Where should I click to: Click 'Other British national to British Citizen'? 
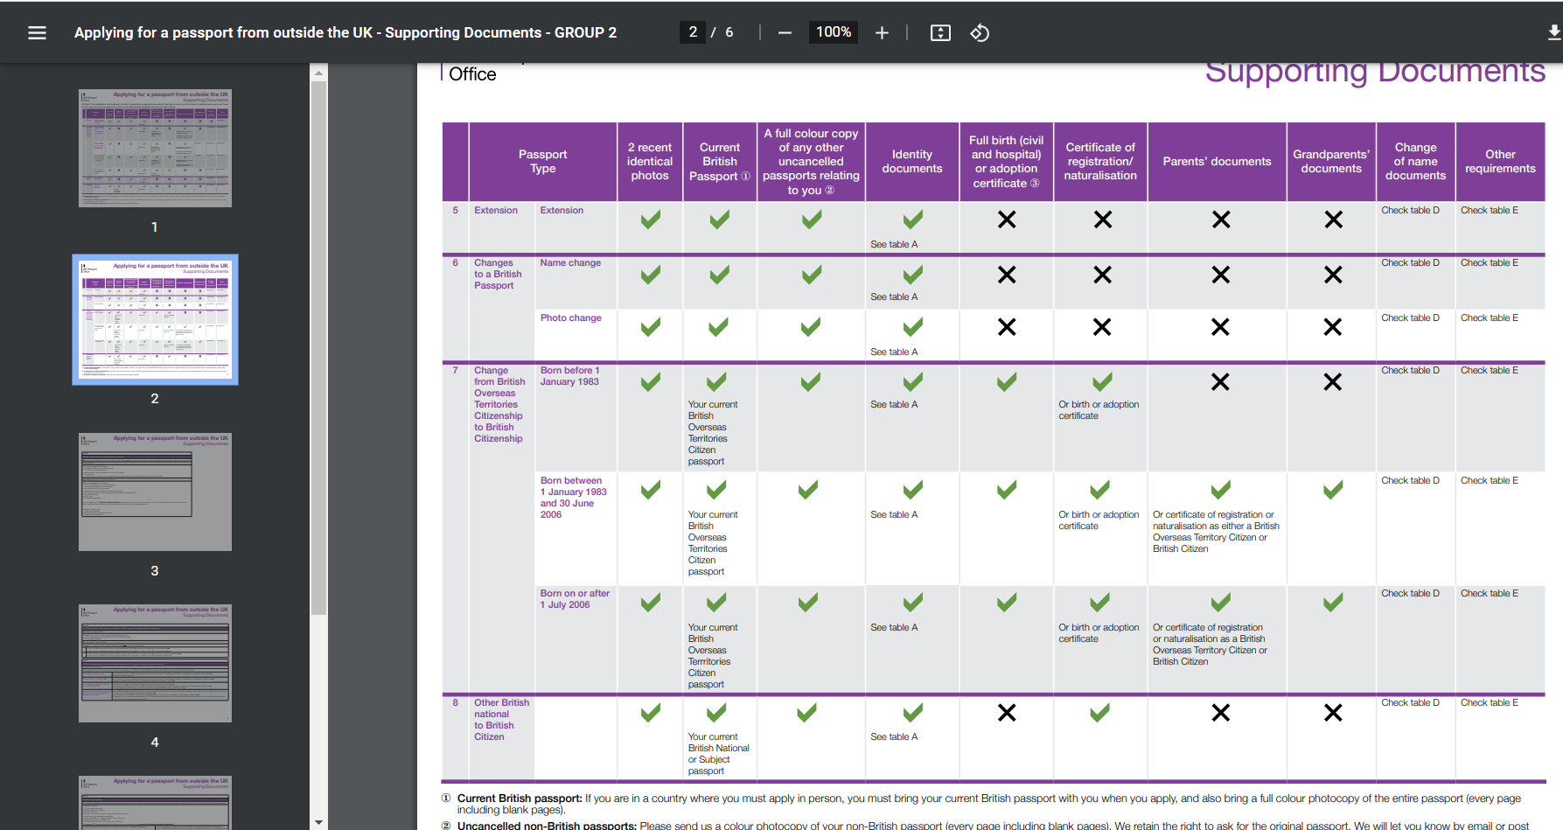(x=501, y=720)
